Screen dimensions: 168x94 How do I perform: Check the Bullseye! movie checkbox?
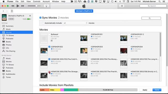click(x=49, y=34)
